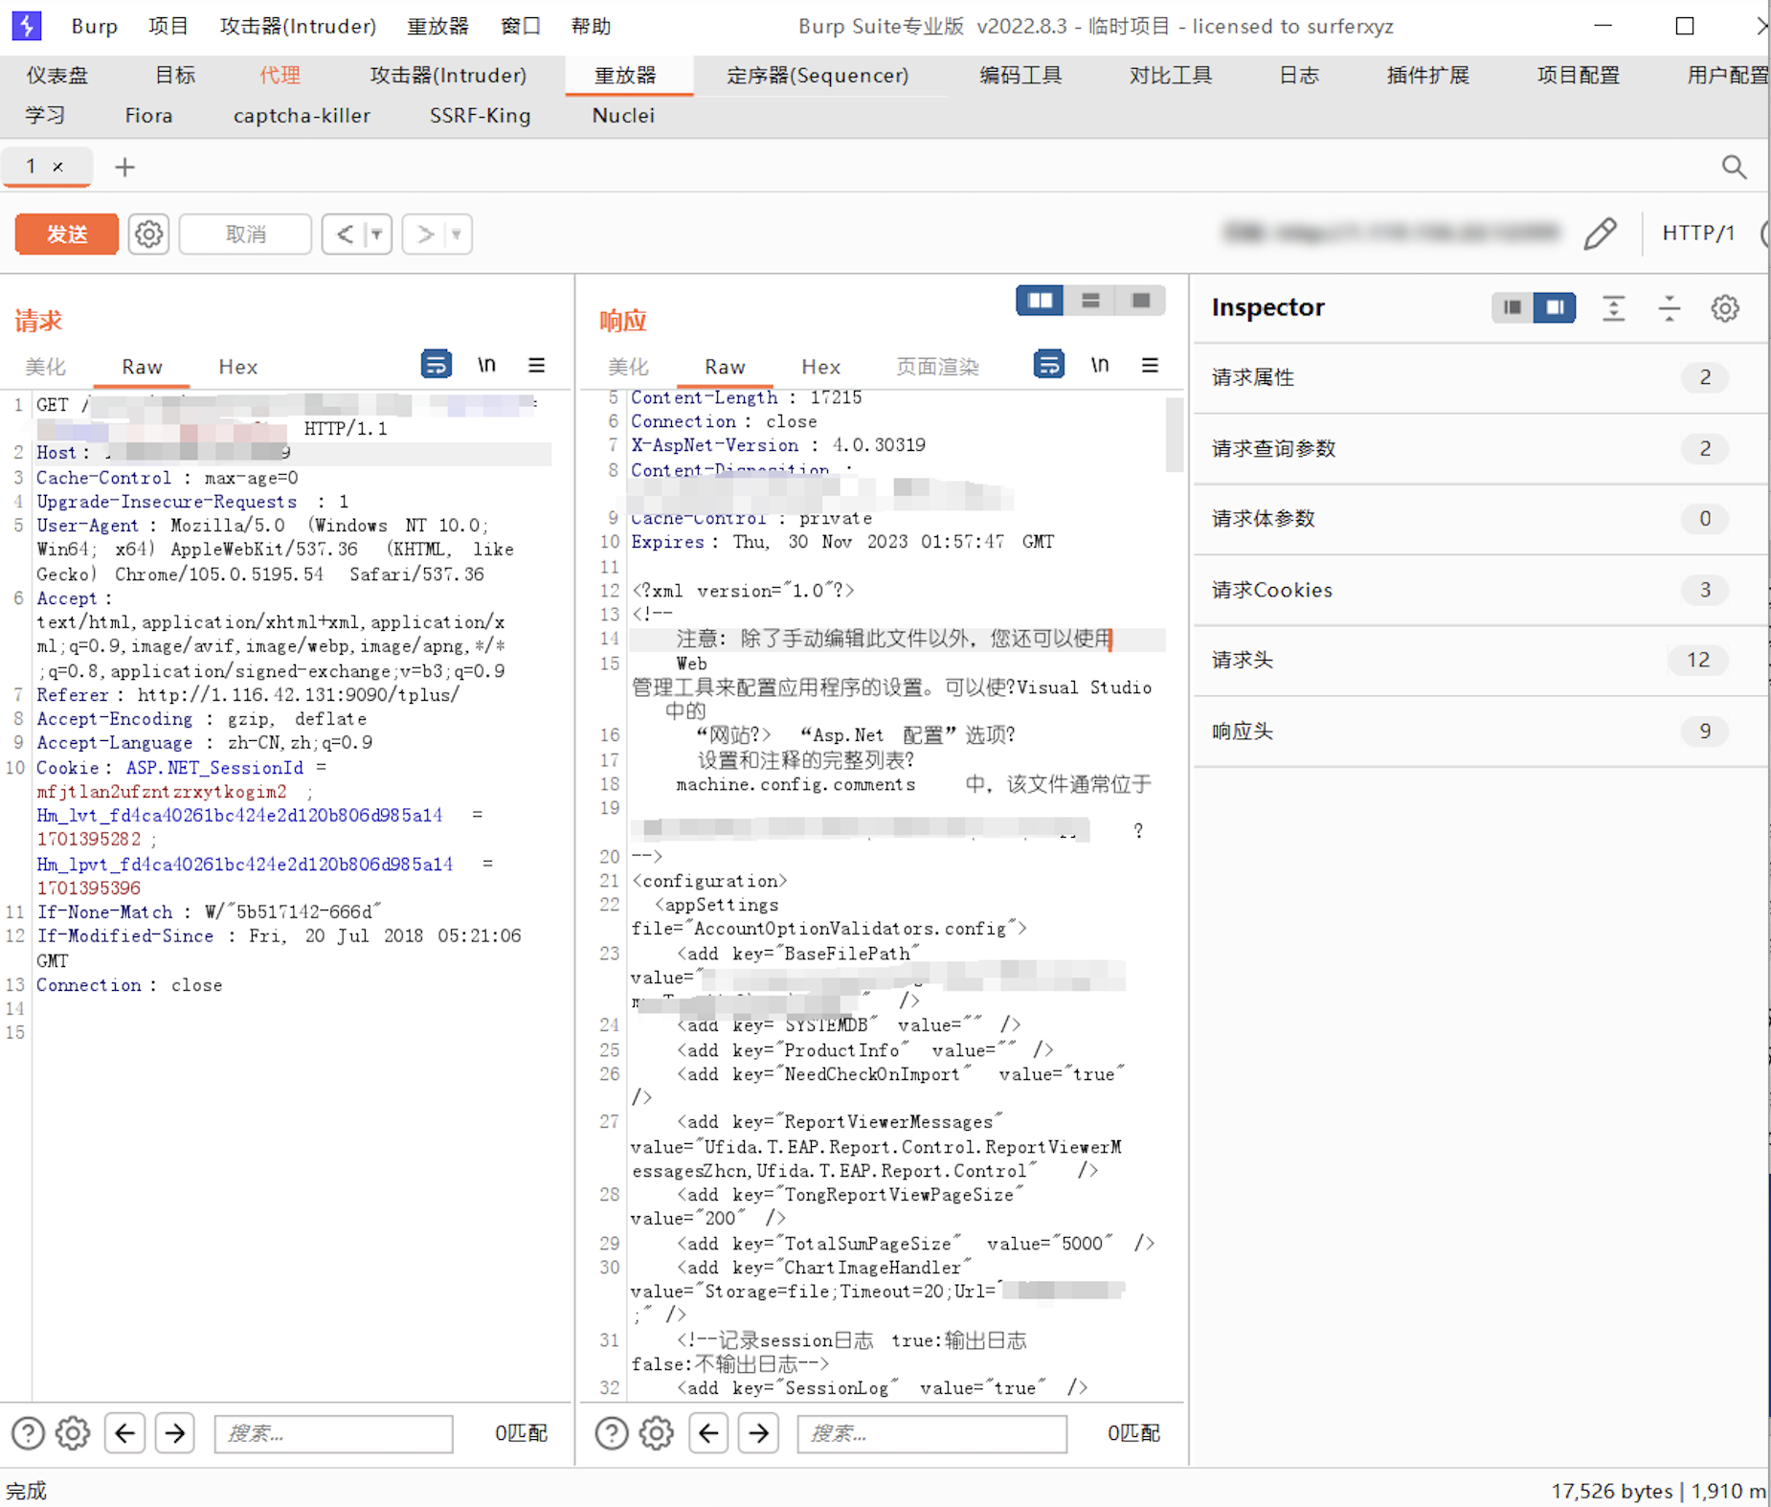Select side-by-side layout view
Image resolution: width=1771 pixels, height=1507 pixels.
[1040, 301]
